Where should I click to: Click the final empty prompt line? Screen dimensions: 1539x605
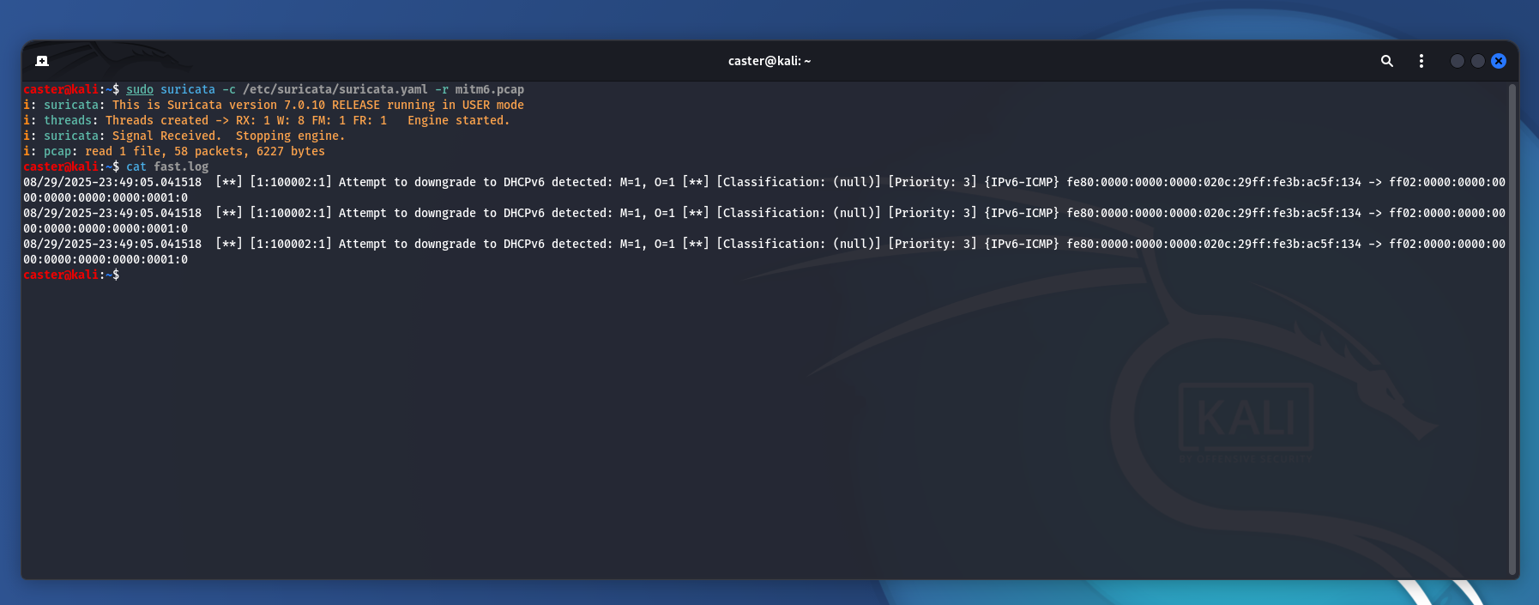click(x=71, y=275)
